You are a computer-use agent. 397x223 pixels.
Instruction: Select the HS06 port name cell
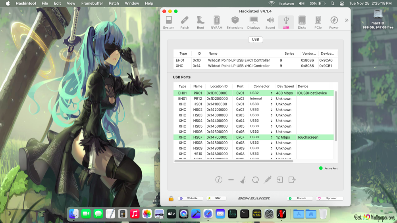pyautogui.click(x=198, y=132)
